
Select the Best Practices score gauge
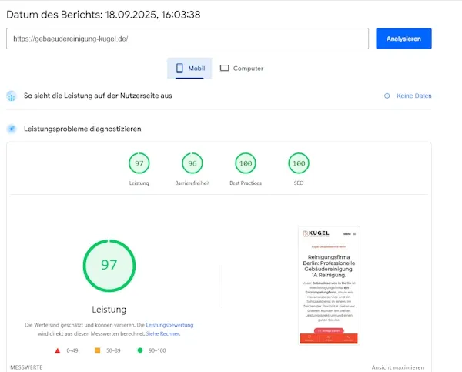246,163
